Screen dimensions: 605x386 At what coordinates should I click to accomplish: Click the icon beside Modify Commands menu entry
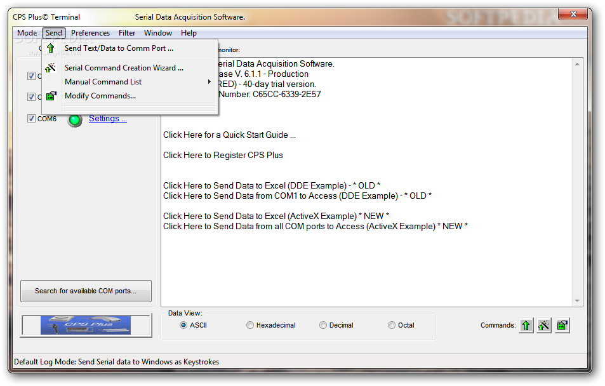point(51,96)
